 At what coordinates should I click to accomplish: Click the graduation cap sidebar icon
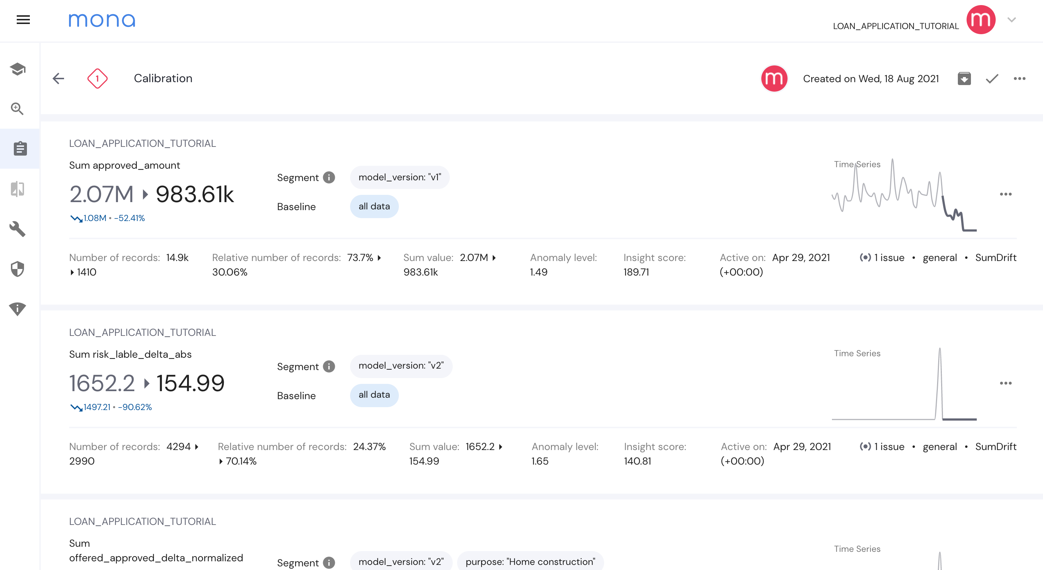pos(18,69)
